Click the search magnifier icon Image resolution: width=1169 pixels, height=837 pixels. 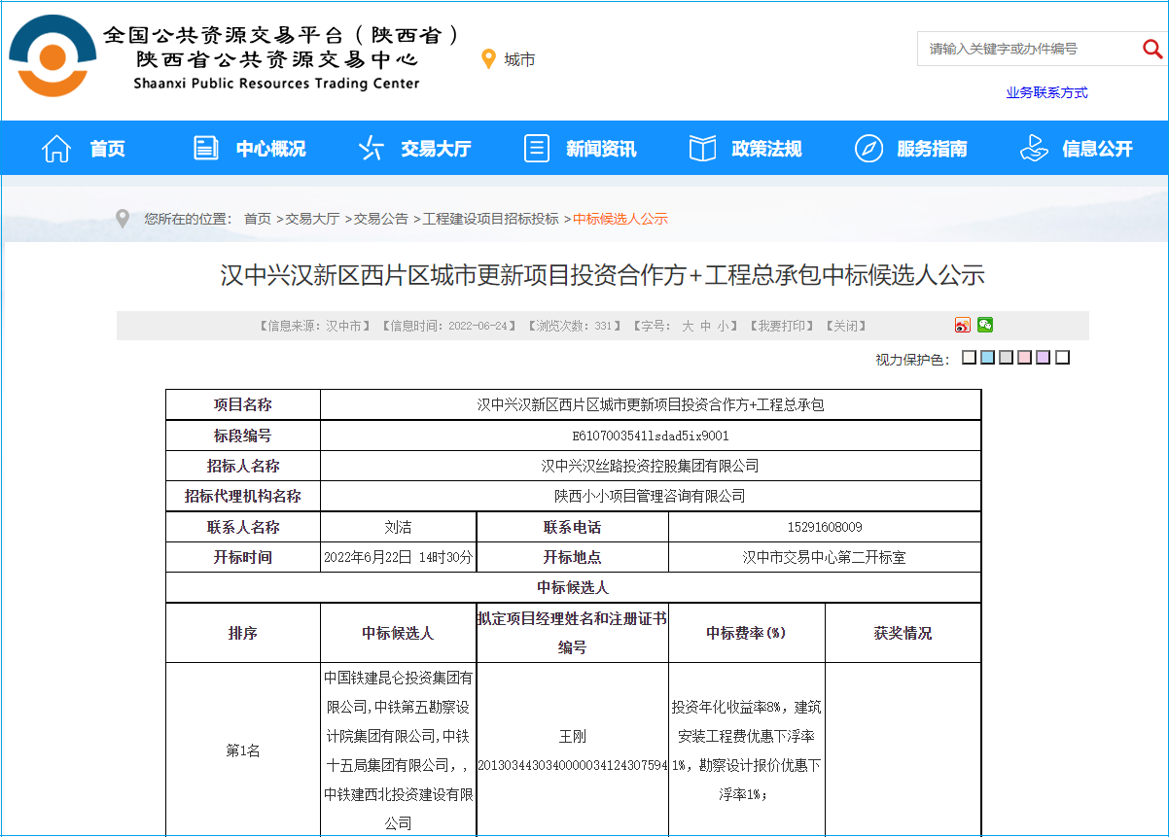click(x=1151, y=48)
